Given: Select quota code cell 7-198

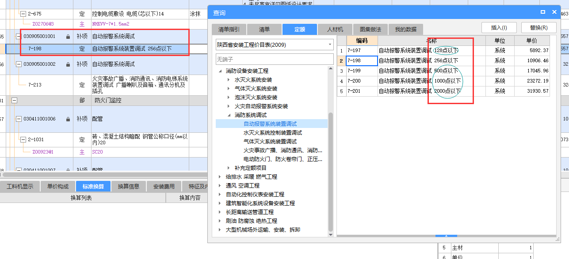Looking at the screenshot, I should click(x=362, y=61).
